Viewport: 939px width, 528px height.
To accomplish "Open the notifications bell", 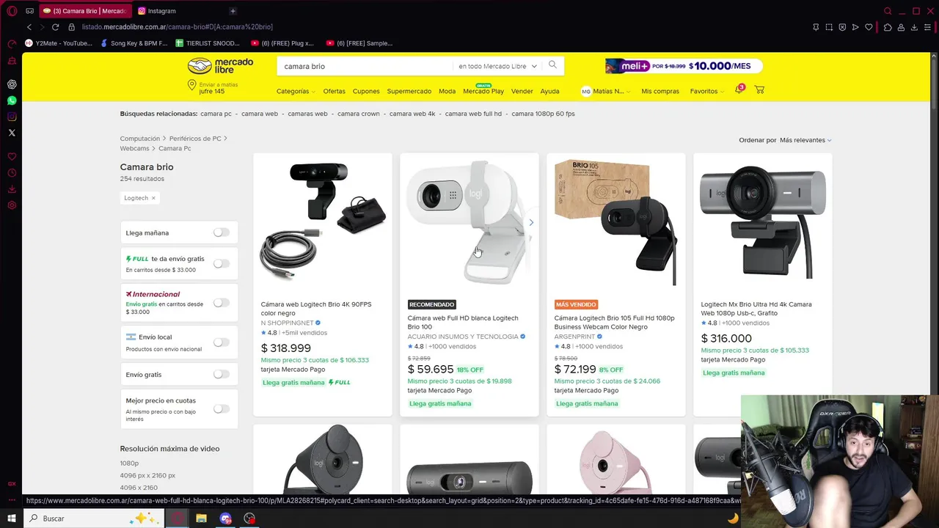I will pos(739,89).
